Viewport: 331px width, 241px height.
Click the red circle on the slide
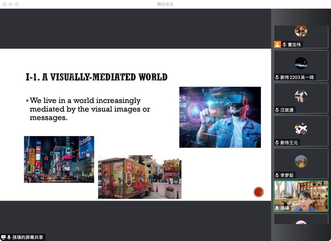click(x=259, y=192)
